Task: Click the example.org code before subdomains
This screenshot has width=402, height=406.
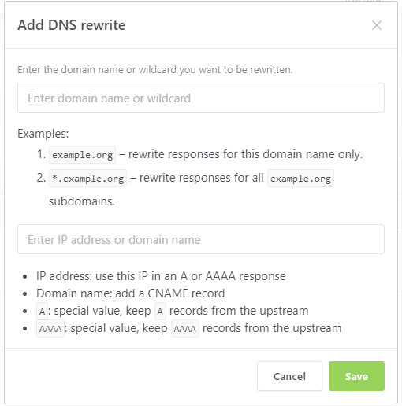Action: [300, 179]
